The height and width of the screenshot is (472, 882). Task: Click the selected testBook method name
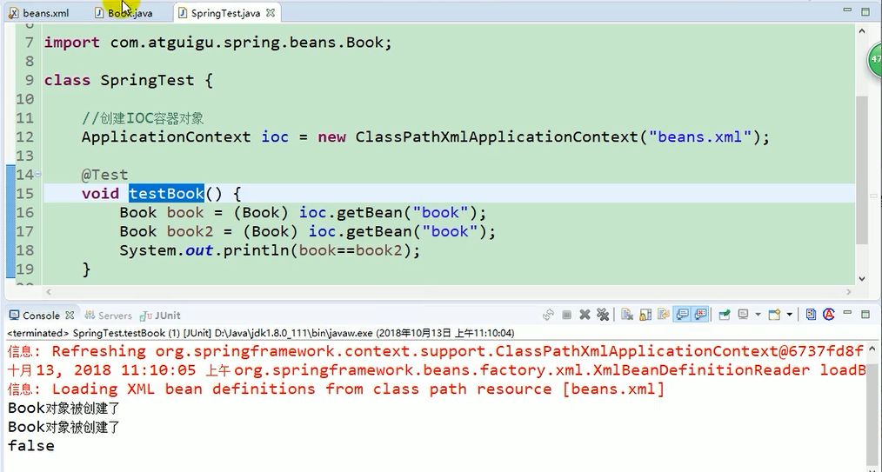pyautogui.click(x=166, y=194)
